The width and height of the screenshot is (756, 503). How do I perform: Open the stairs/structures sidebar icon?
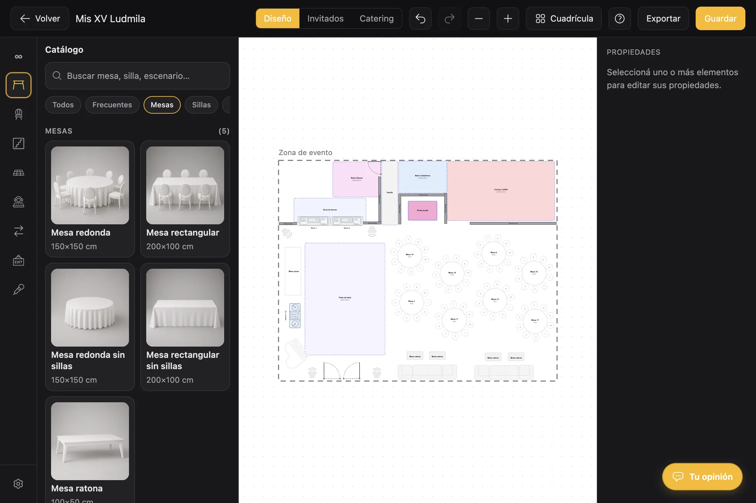[x=19, y=143]
